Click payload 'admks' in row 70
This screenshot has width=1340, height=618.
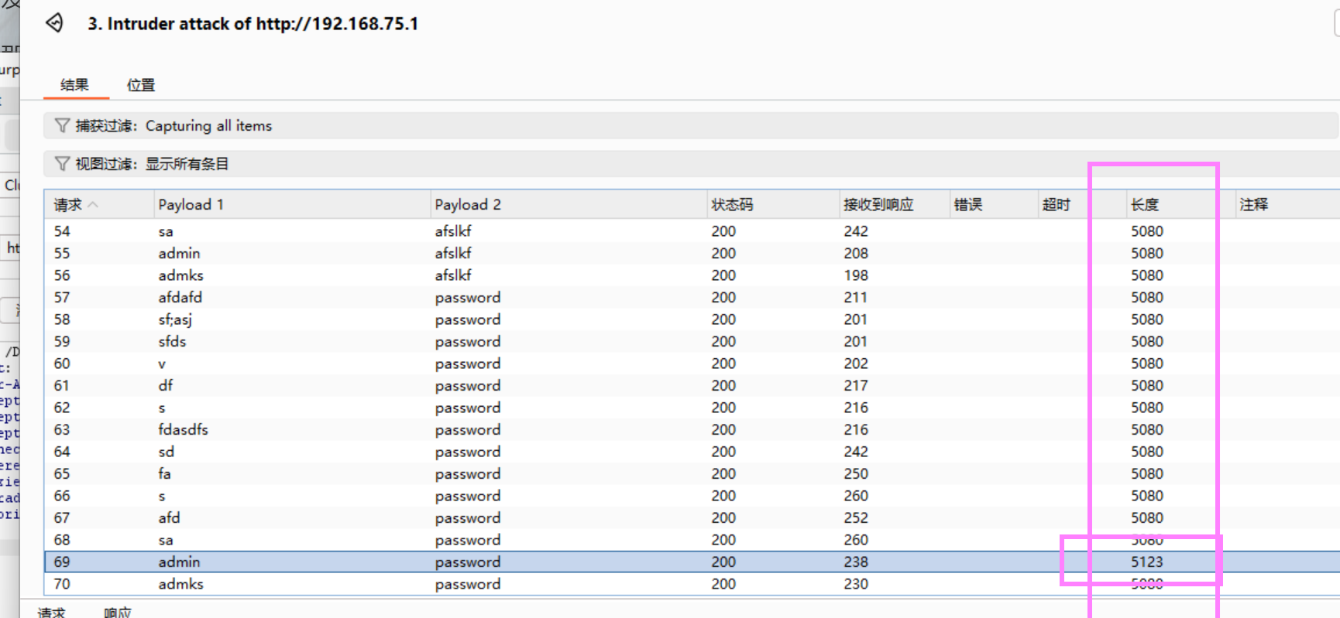pyautogui.click(x=180, y=584)
